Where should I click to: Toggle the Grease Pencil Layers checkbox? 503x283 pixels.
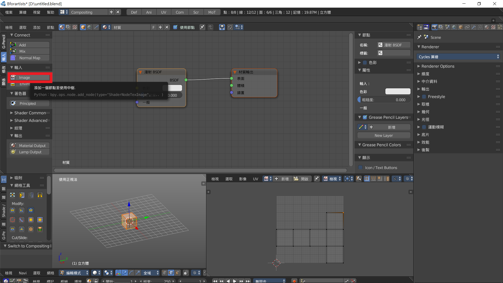click(x=365, y=117)
